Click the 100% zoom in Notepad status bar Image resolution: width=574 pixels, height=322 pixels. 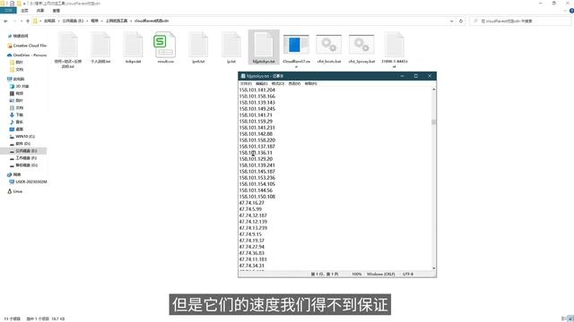click(x=357, y=275)
